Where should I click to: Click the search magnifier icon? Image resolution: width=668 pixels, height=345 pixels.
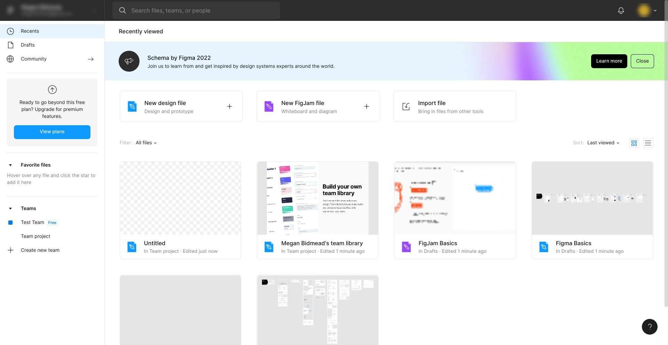[122, 10]
